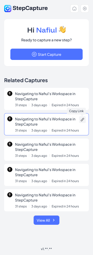Click the StepCapture brand name text
The width and height of the screenshot is (93, 255).
tap(30, 8)
